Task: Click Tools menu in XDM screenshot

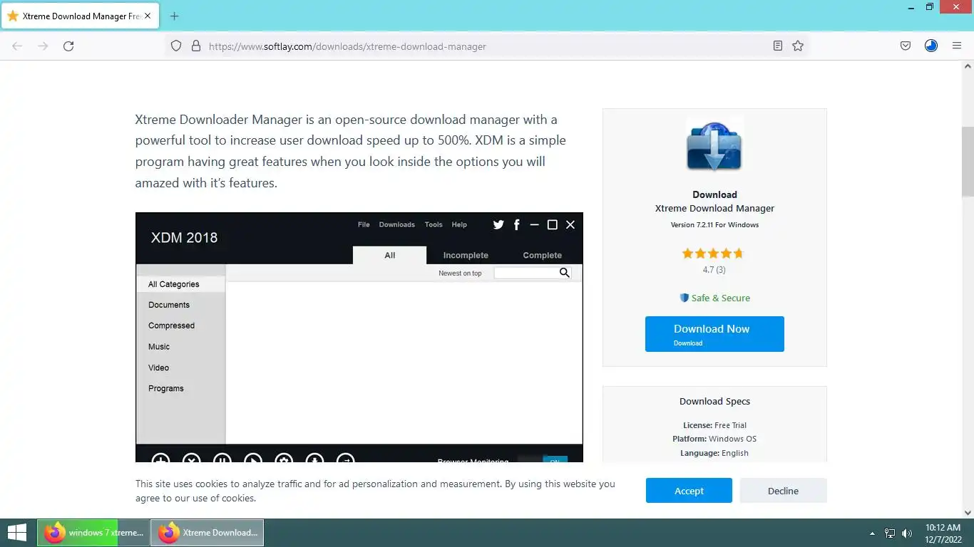Action: [434, 224]
